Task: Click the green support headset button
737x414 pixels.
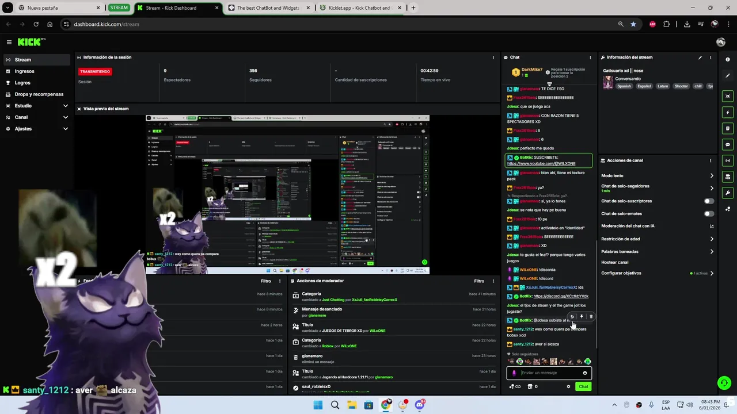Action: click(x=724, y=382)
